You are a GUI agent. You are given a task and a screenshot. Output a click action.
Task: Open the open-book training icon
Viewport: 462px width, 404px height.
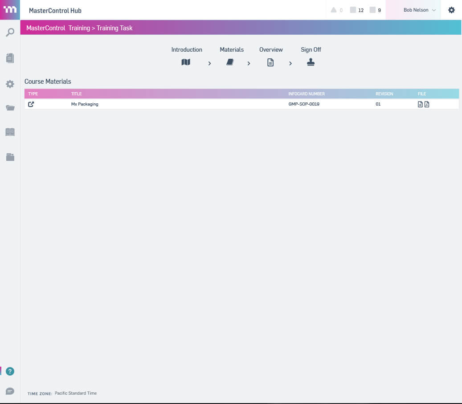point(10,132)
